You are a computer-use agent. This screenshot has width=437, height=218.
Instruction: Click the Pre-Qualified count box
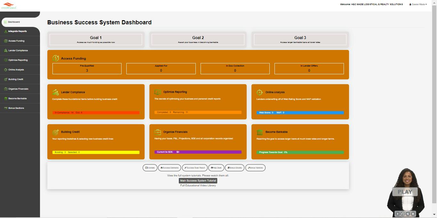pos(87,69)
